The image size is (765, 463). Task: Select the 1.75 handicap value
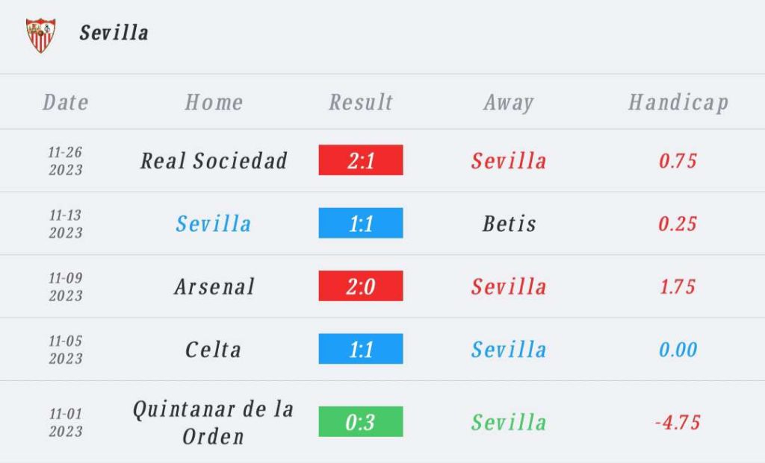(678, 287)
